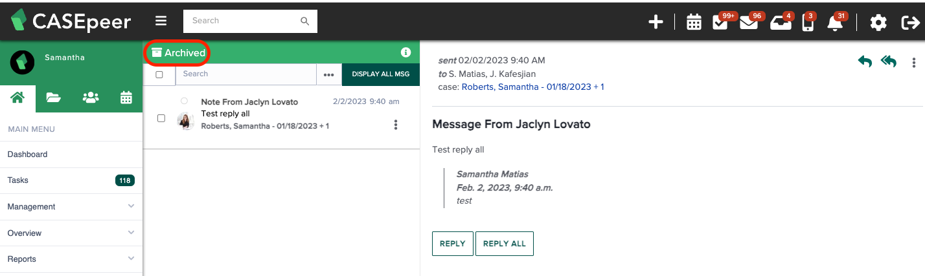
Task: Tick the select-all messages checkbox
Action: point(159,74)
